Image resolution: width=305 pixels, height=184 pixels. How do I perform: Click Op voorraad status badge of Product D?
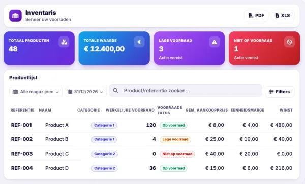click(173, 168)
